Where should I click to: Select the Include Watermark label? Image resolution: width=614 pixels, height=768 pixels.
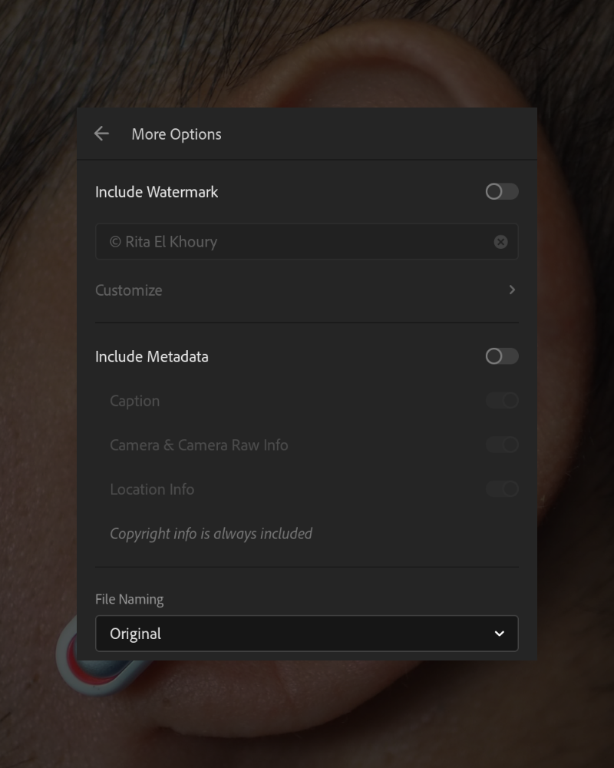[157, 192]
